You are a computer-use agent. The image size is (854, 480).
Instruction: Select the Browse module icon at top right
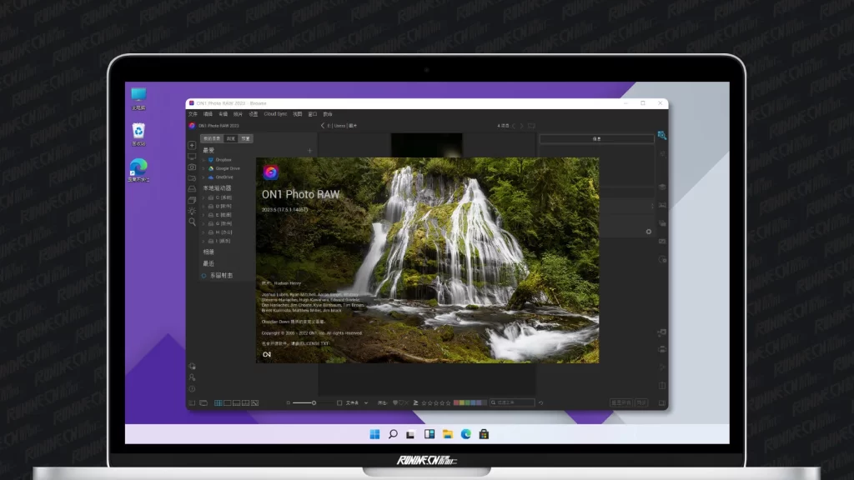[661, 134]
